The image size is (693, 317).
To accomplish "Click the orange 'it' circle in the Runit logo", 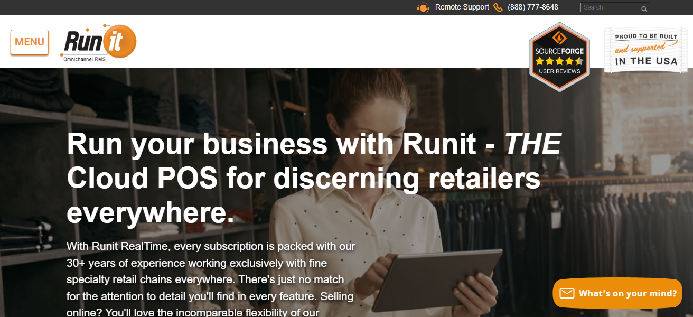I will pyautogui.click(x=120, y=40).
